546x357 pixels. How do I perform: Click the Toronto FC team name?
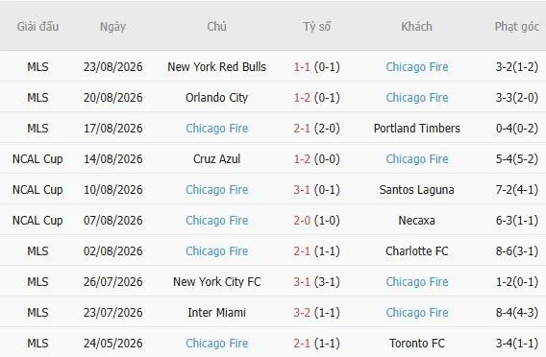coord(417,344)
